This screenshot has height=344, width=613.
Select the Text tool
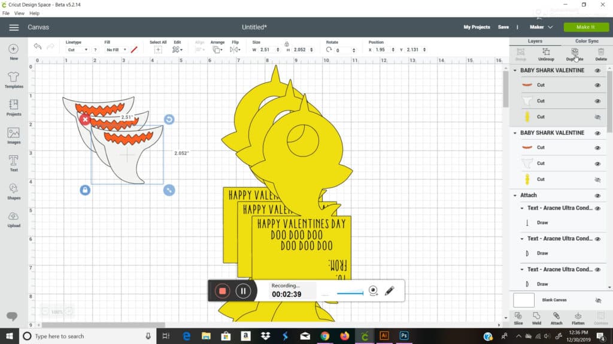pyautogui.click(x=14, y=164)
